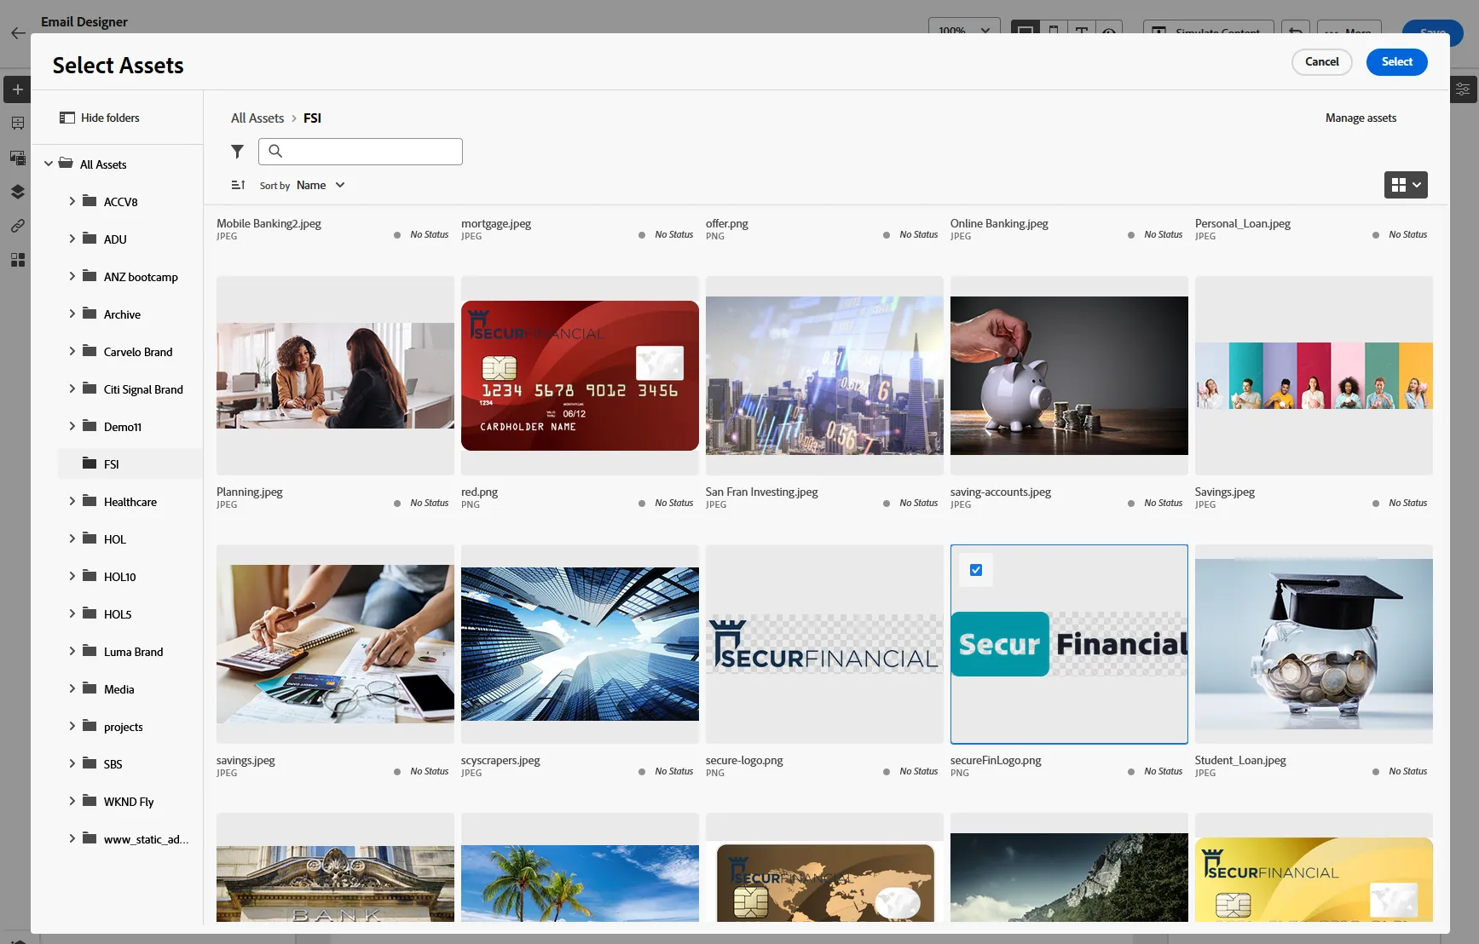Select the Planning.jpeg thumbnail

[335, 376]
